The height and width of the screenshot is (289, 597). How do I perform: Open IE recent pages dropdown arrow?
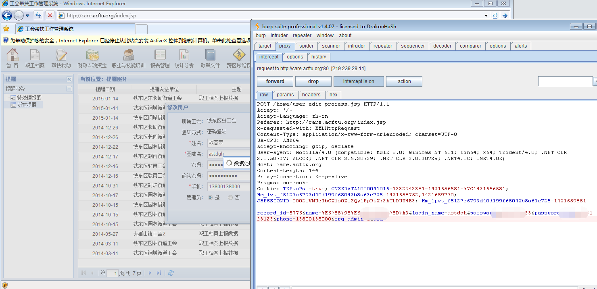point(27,15)
